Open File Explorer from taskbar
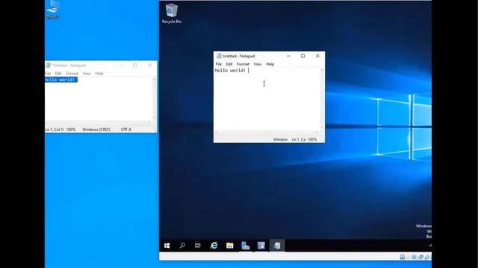The width and height of the screenshot is (478, 268). coord(229,246)
